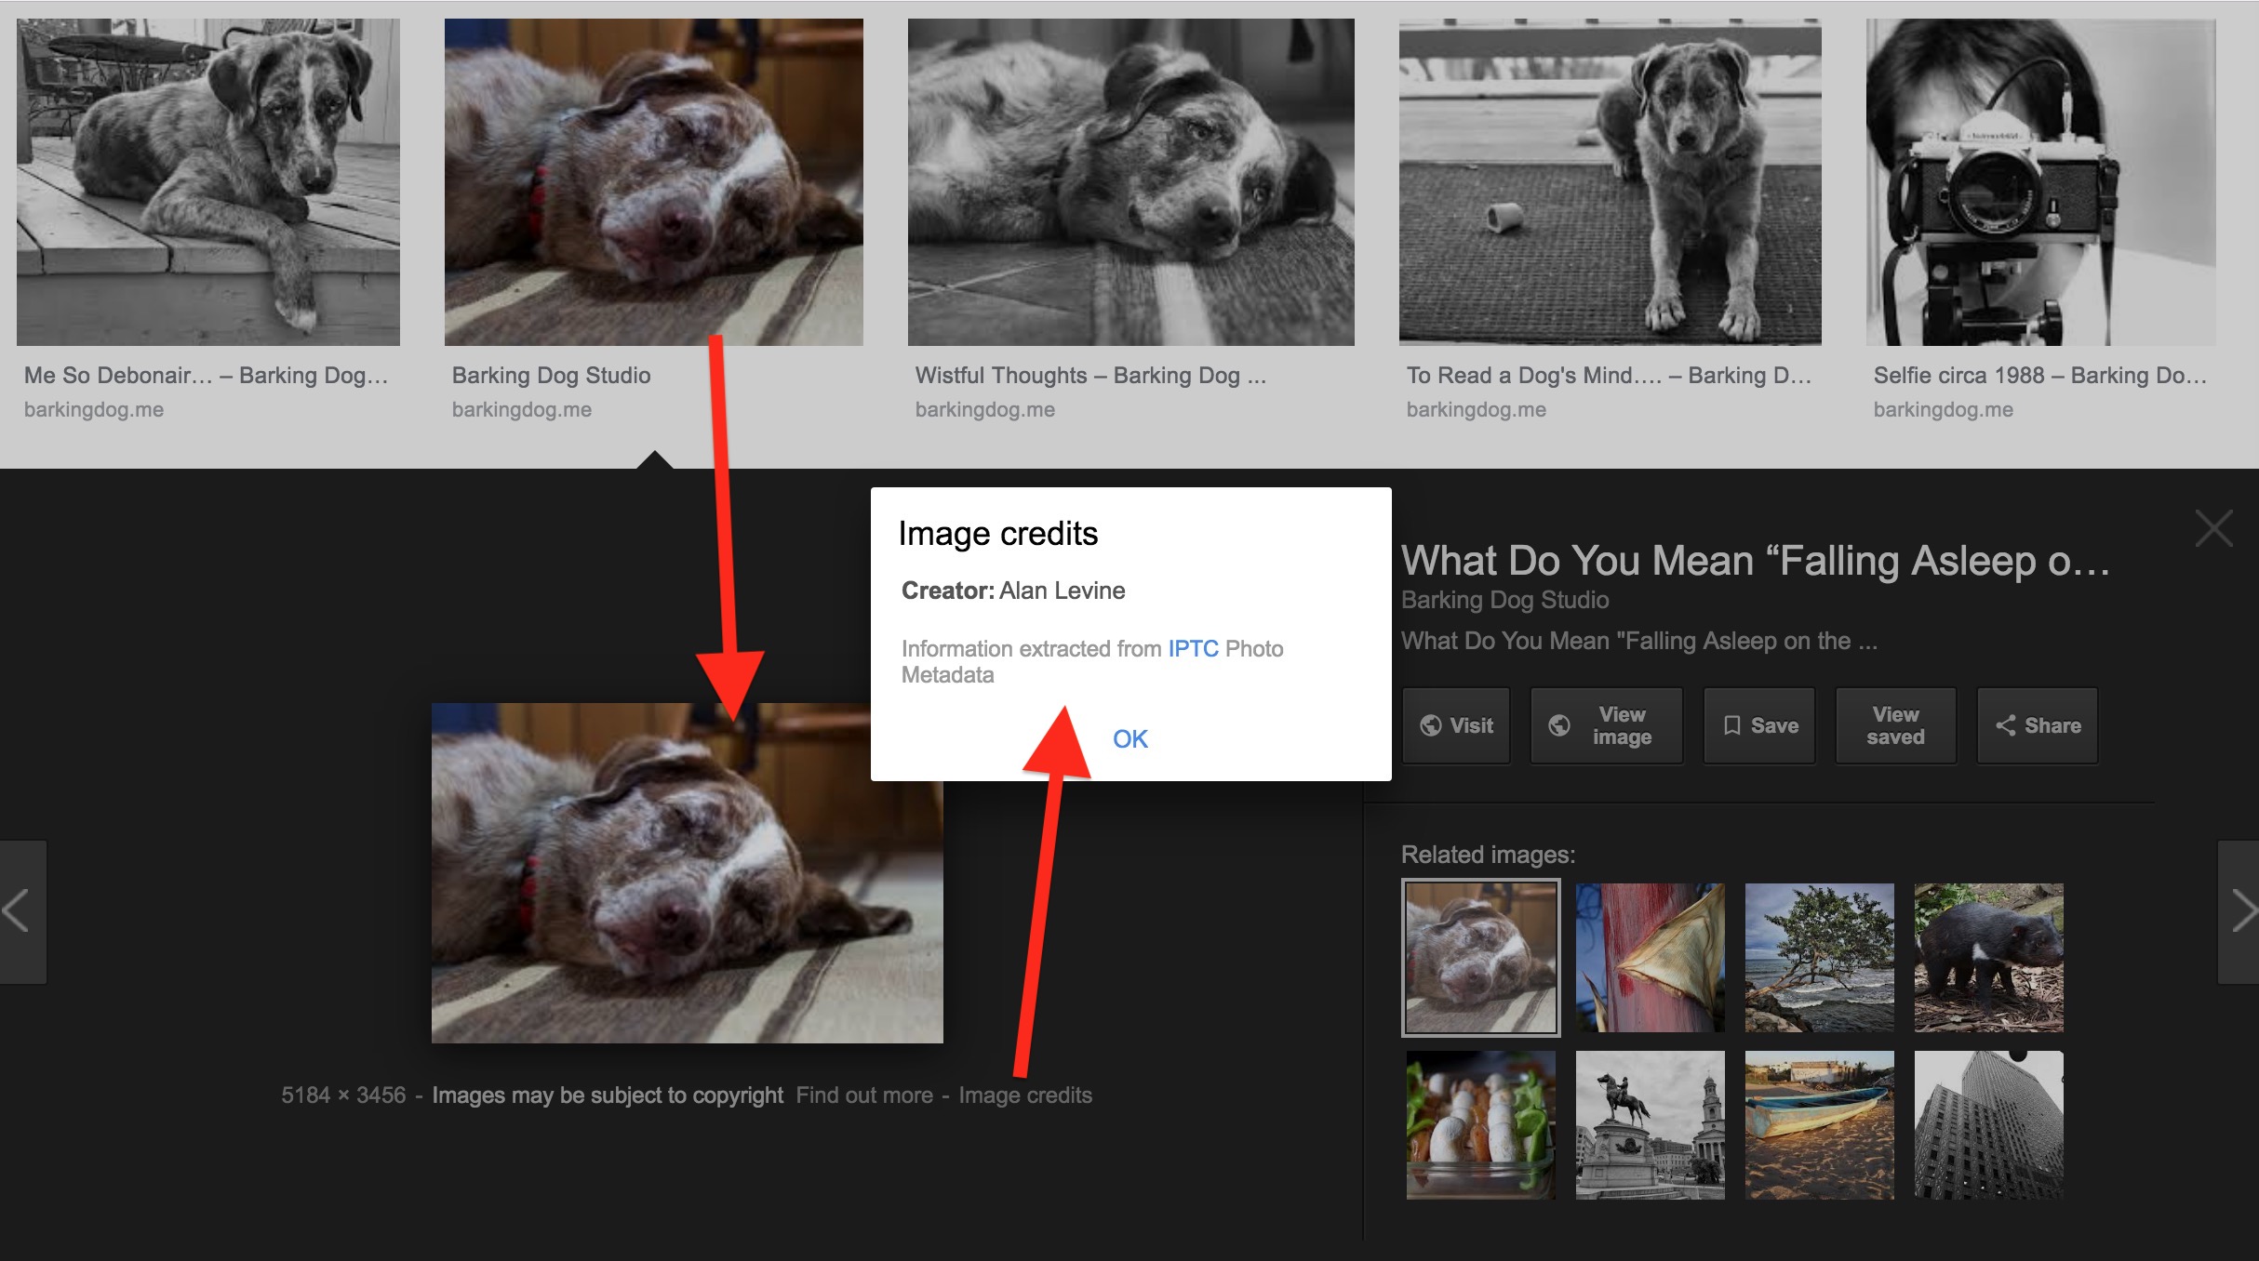Select related image of horse statue

pos(1650,1125)
